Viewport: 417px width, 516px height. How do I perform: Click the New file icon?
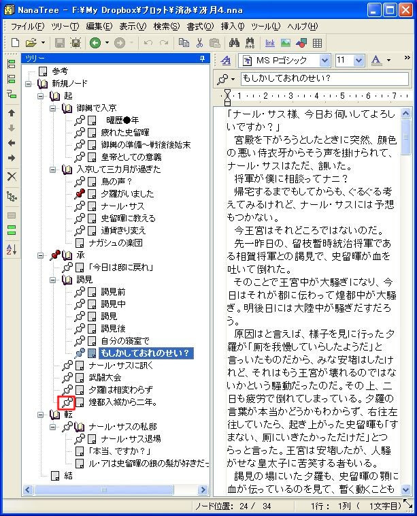tap(15, 43)
